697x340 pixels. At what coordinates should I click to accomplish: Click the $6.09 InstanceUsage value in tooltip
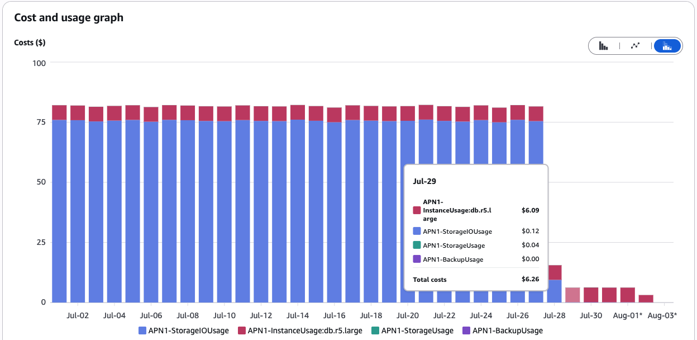530,210
